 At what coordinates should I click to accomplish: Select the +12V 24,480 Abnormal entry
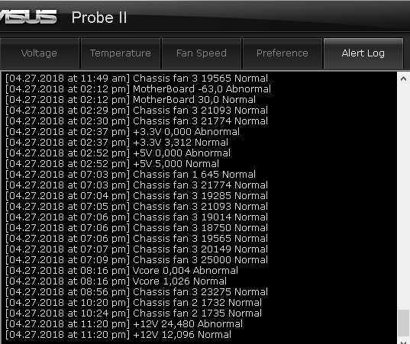pyautogui.click(x=124, y=324)
